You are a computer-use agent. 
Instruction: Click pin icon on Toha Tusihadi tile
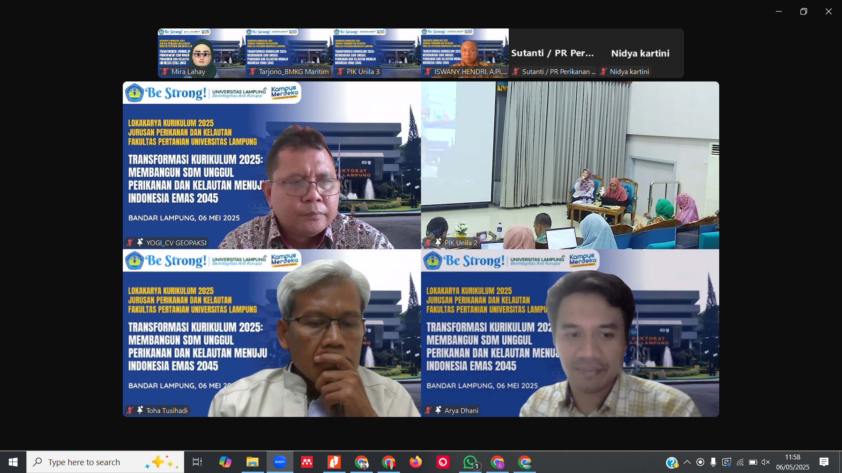(140, 410)
